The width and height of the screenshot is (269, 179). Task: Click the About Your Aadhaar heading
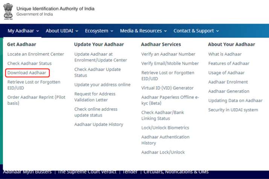click(x=232, y=44)
